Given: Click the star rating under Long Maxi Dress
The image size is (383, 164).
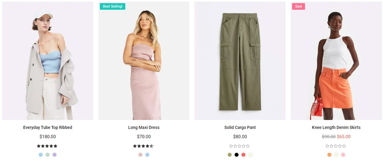Looking at the screenshot, I should coord(143,146).
